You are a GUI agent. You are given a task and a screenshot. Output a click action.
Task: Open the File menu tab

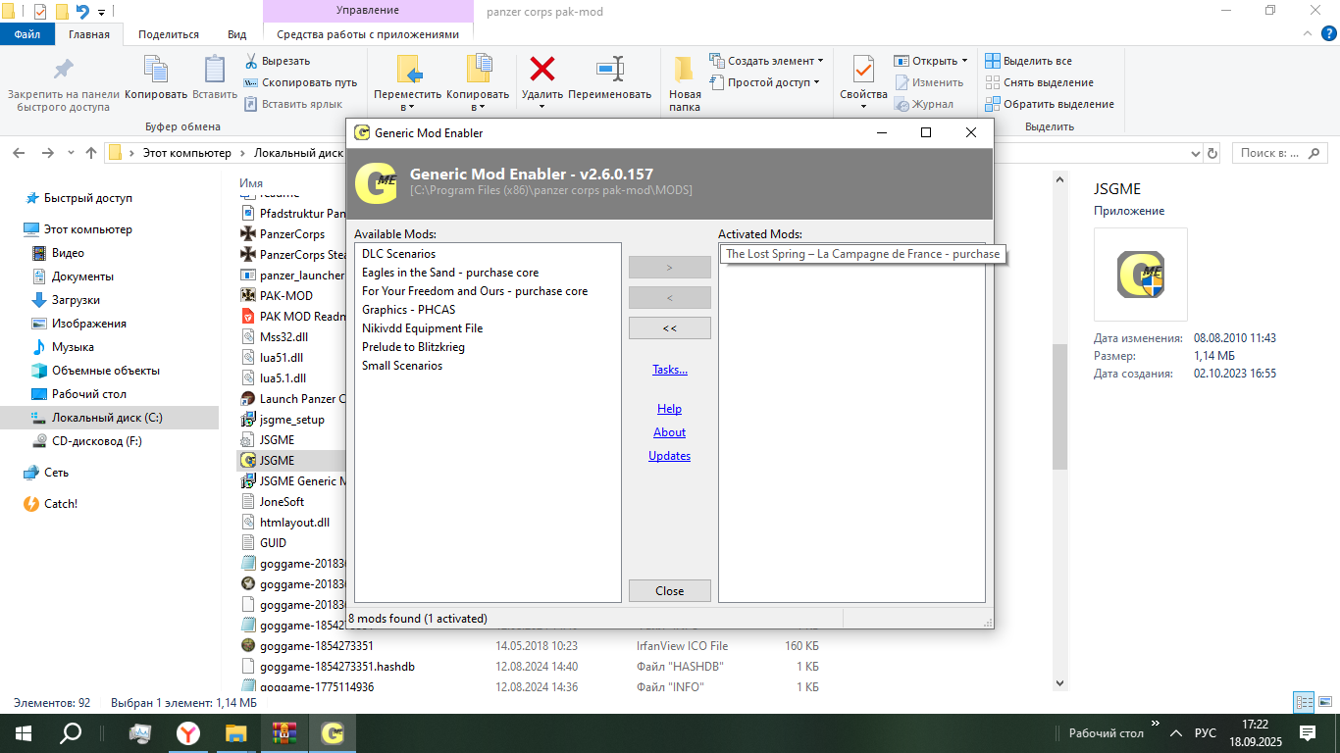[27, 34]
